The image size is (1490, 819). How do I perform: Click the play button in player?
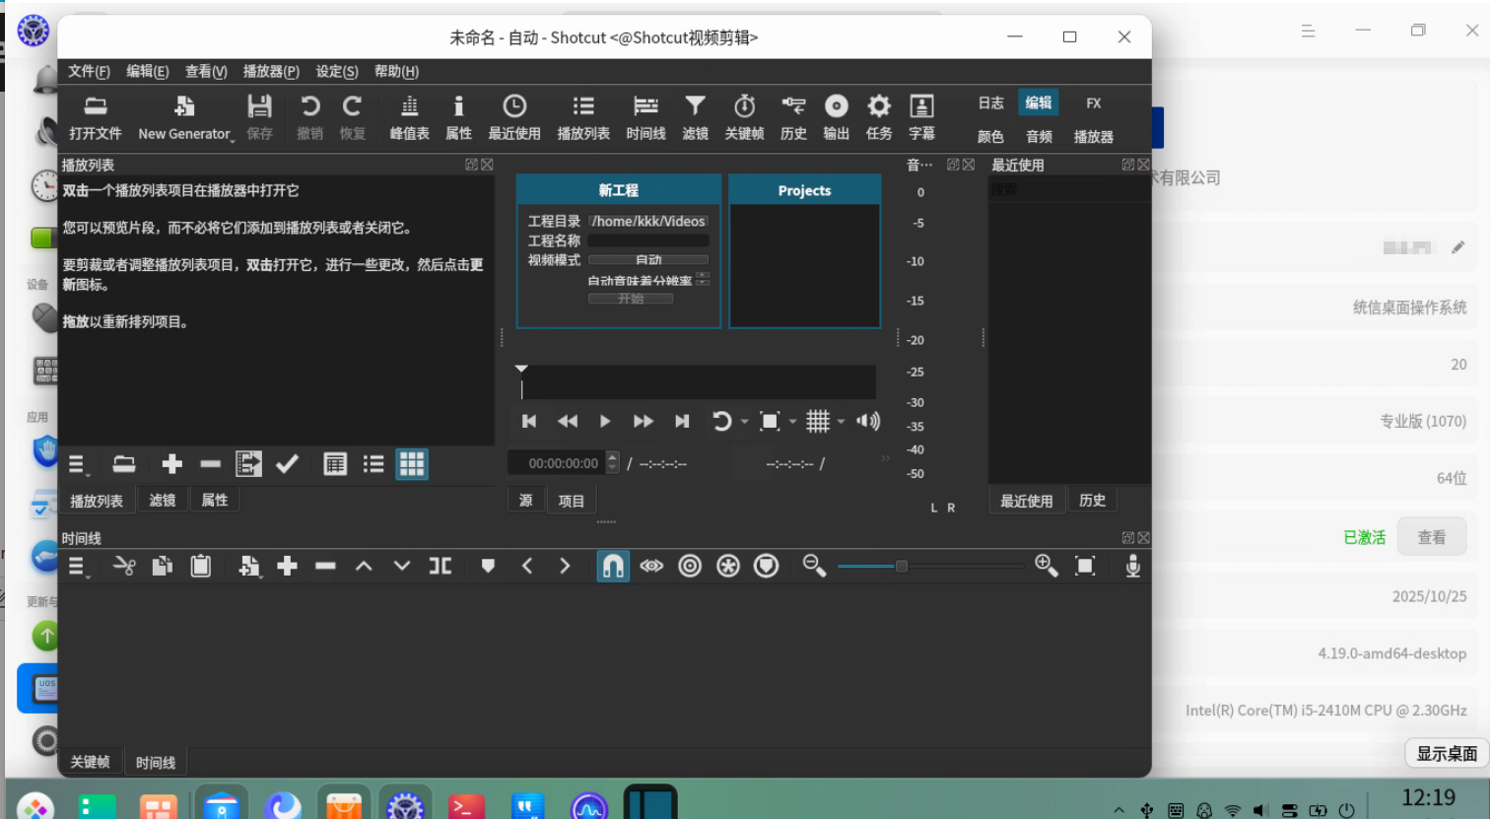[x=605, y=422]
